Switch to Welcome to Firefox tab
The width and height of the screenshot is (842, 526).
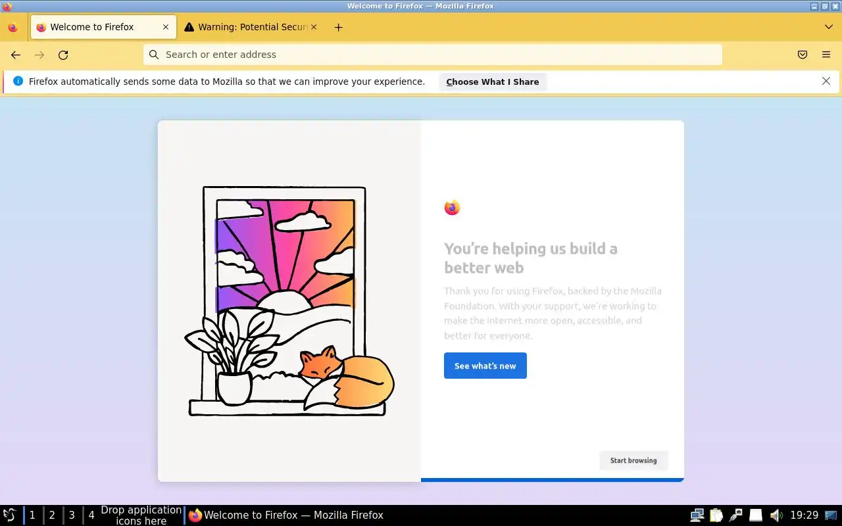click(103, 27)
